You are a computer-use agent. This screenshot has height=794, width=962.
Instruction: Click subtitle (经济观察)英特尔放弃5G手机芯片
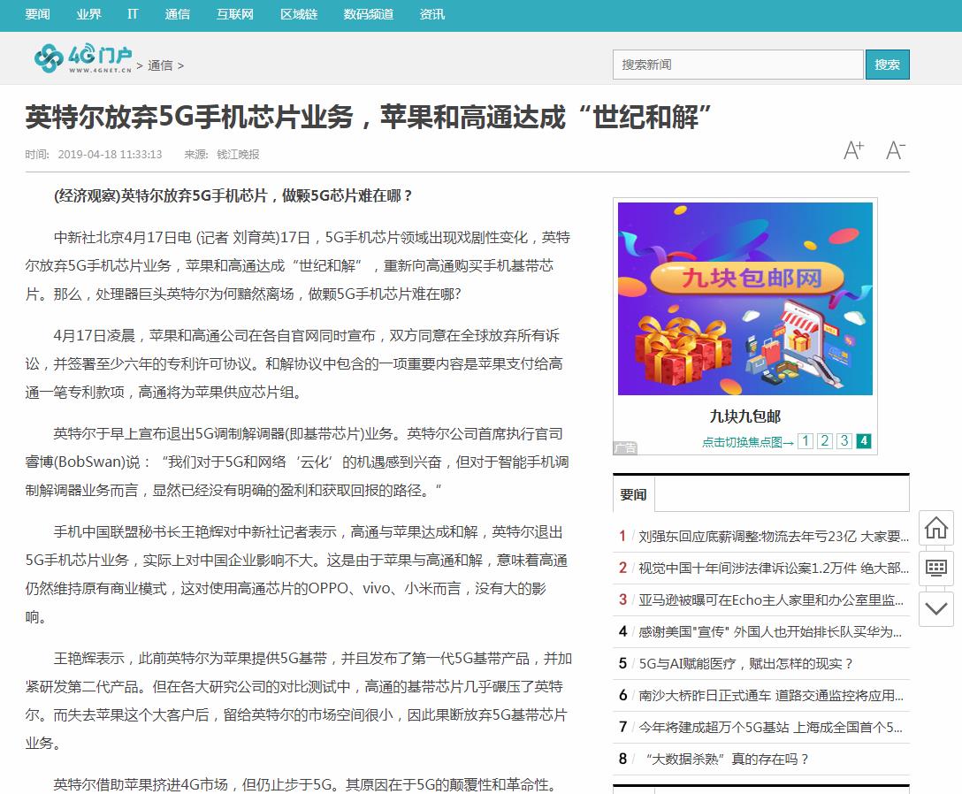(233, 195)
